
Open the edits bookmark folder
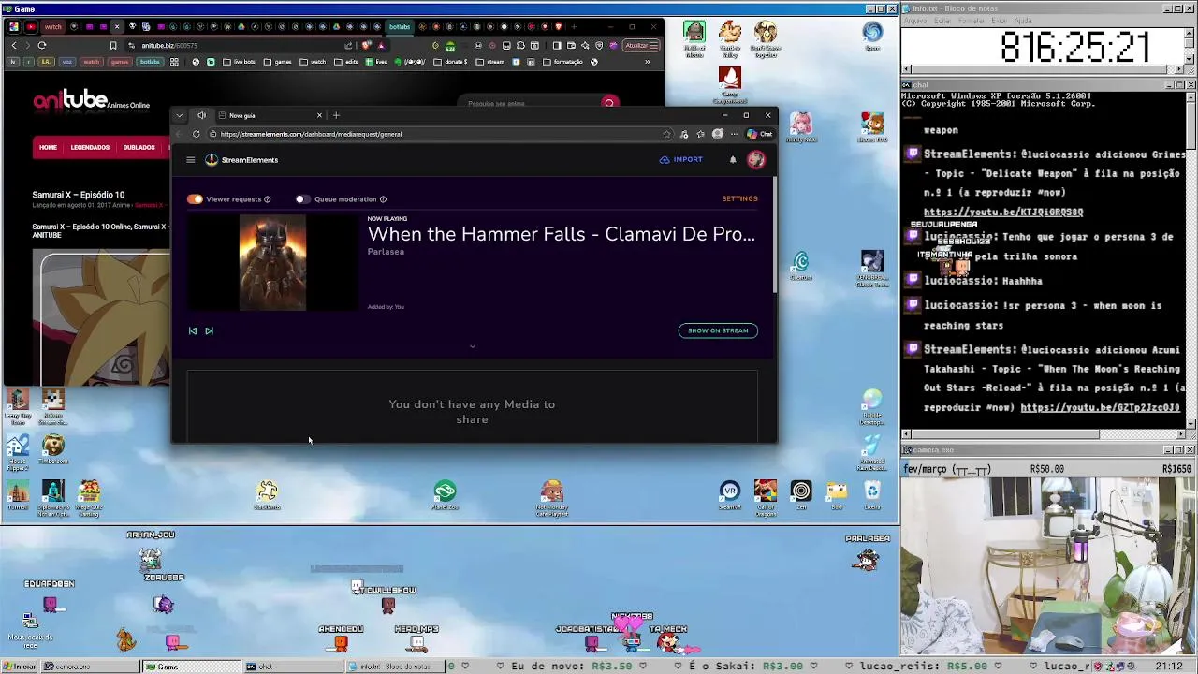pyautogui.click(x=348, y=62)
